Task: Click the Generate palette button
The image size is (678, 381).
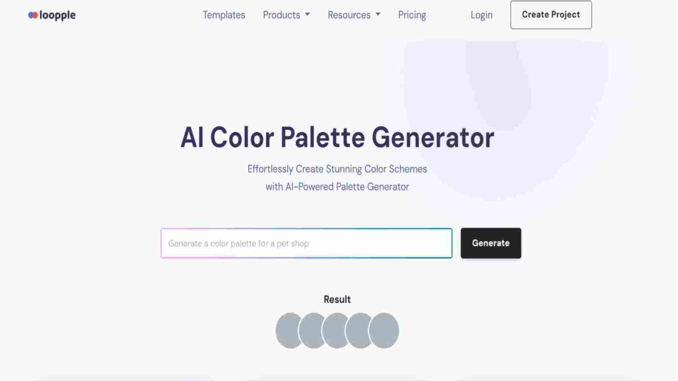Action: (x=491, y=243)
